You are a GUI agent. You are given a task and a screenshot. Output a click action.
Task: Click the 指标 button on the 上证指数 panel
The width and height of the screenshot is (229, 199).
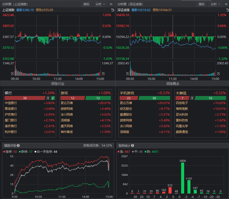point(86,4)
